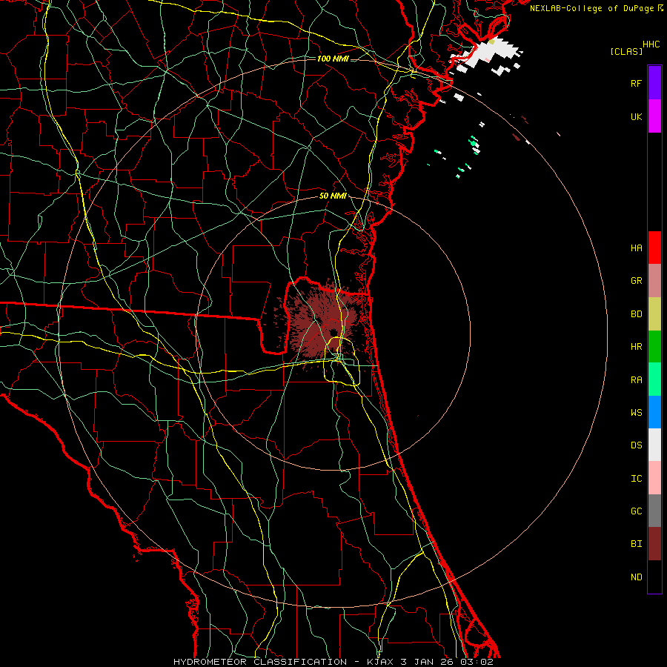This screenshot has height=667, width=667.
Task: Select the BD yellow legend color block
Action: pyautogui.click(x=654, y=314)
